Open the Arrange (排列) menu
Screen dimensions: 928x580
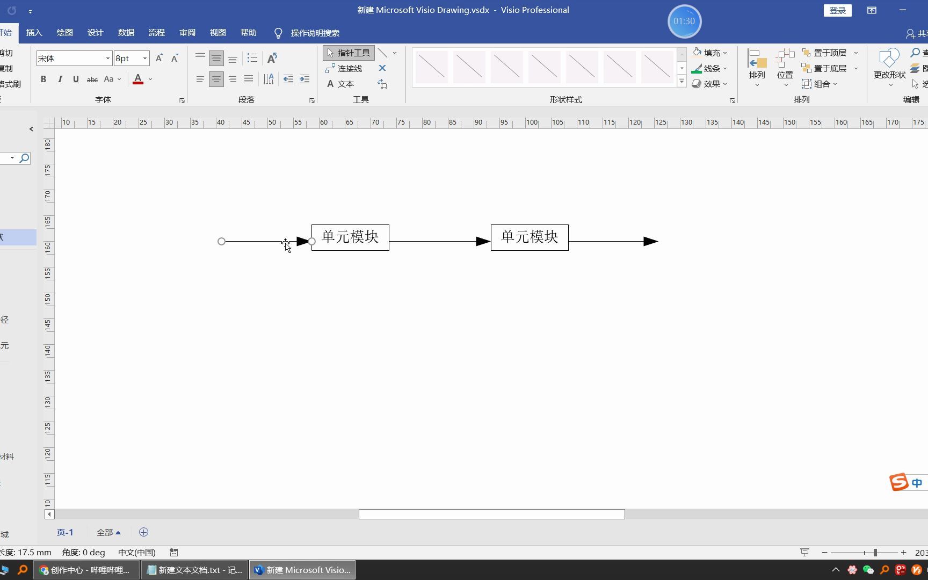click(757, 68)
